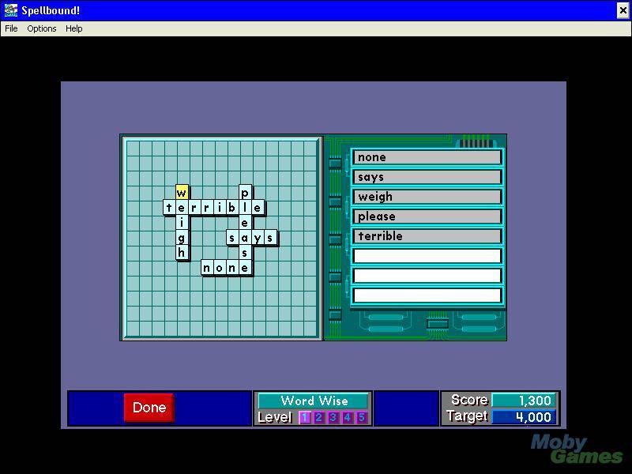Viewport: 632px width, 474px height.
Task: Select the word 'weigh' in list
Action: [x=427, y=197]
